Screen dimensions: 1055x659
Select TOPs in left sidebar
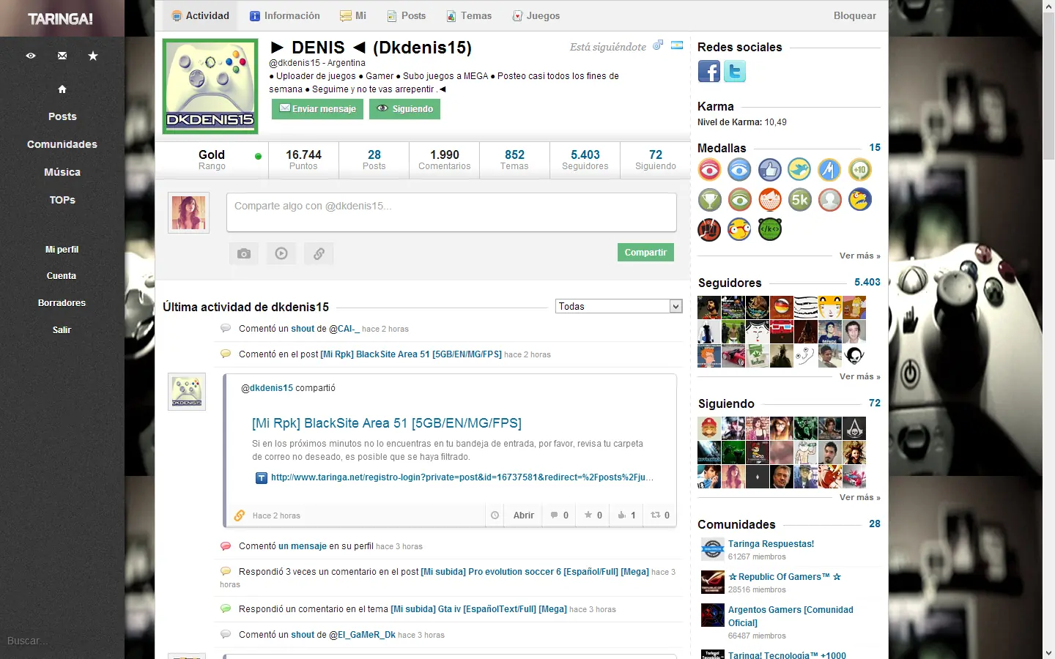62,200
